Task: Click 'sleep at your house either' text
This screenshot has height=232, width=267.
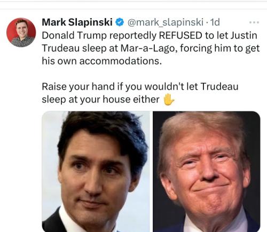Action: coord(100,99)
